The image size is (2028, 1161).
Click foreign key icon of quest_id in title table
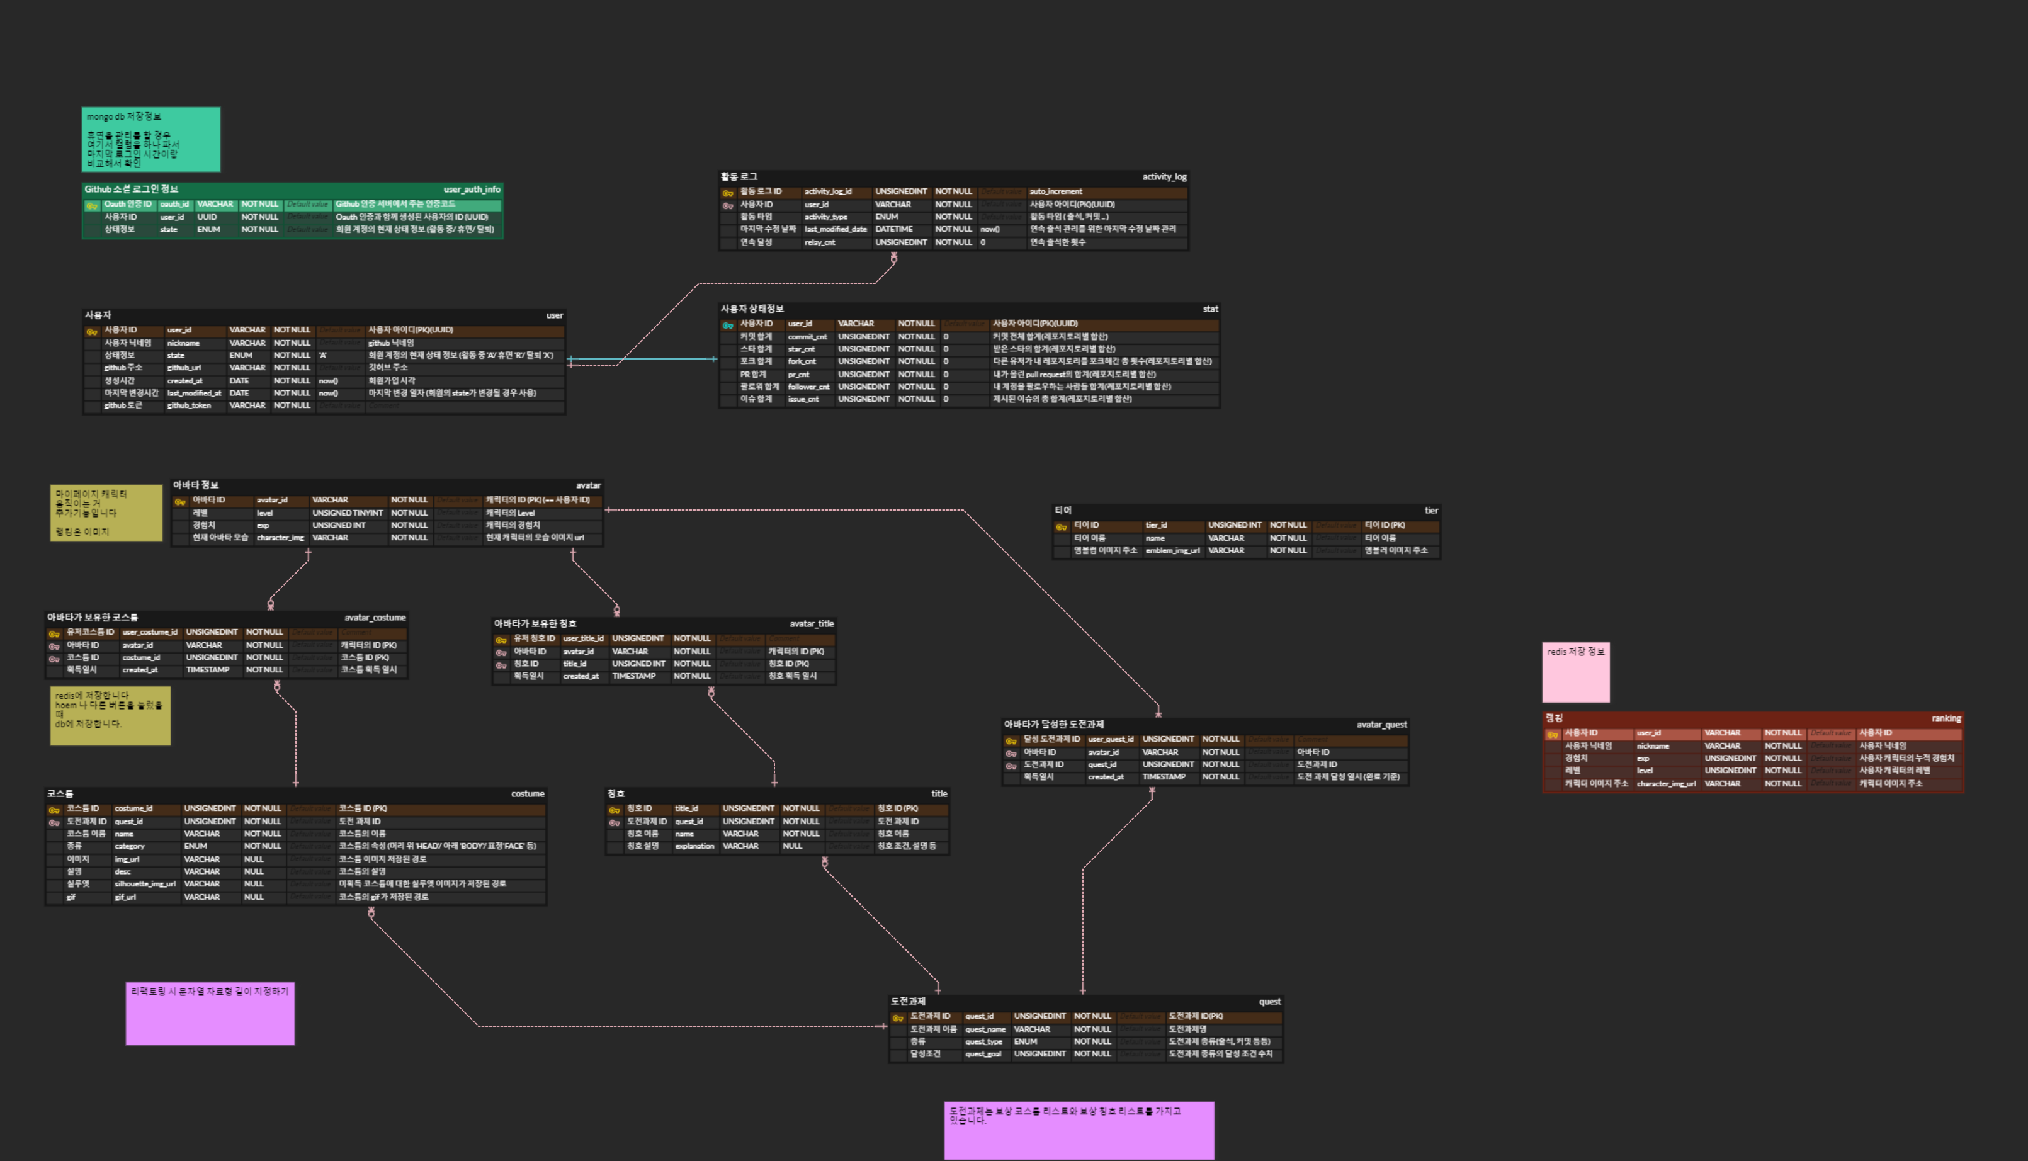(x=615, y=823)
